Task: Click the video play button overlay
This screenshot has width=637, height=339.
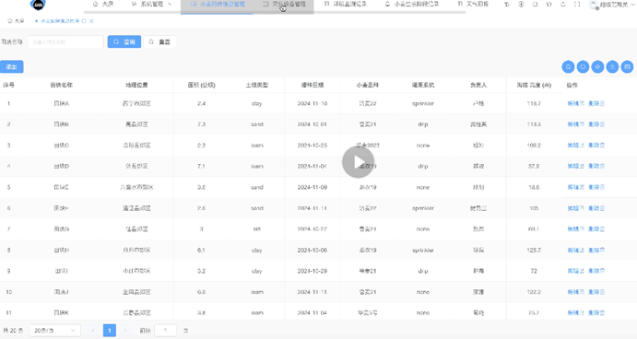Action: point(358,162)
